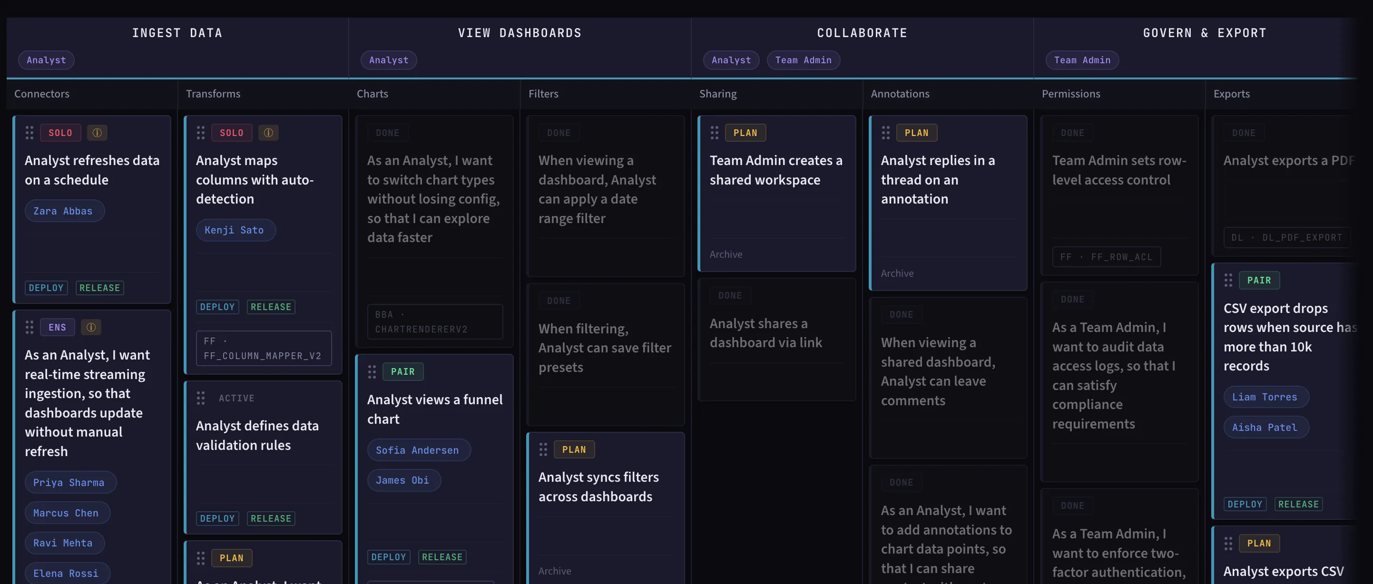
Task: Select the Analyst persona chip under Collaborate
Action: point(731,60)
